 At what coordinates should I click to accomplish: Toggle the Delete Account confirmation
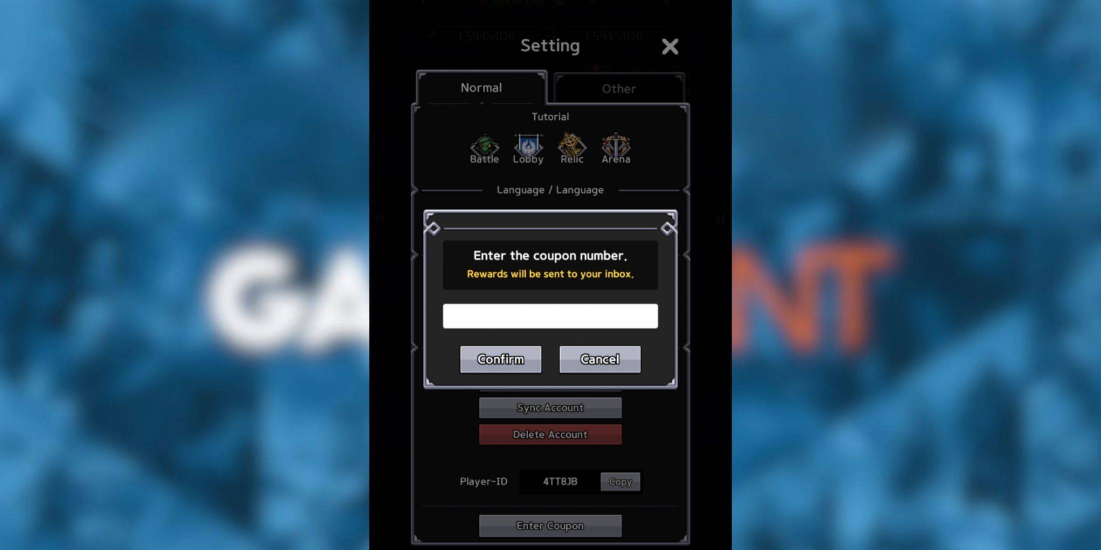(550, 434)
